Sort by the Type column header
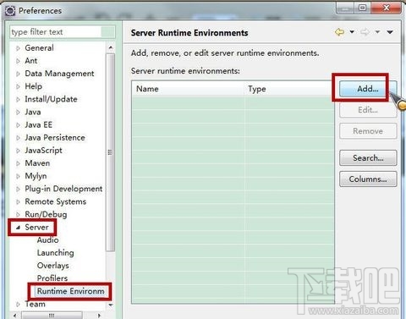 289,89
